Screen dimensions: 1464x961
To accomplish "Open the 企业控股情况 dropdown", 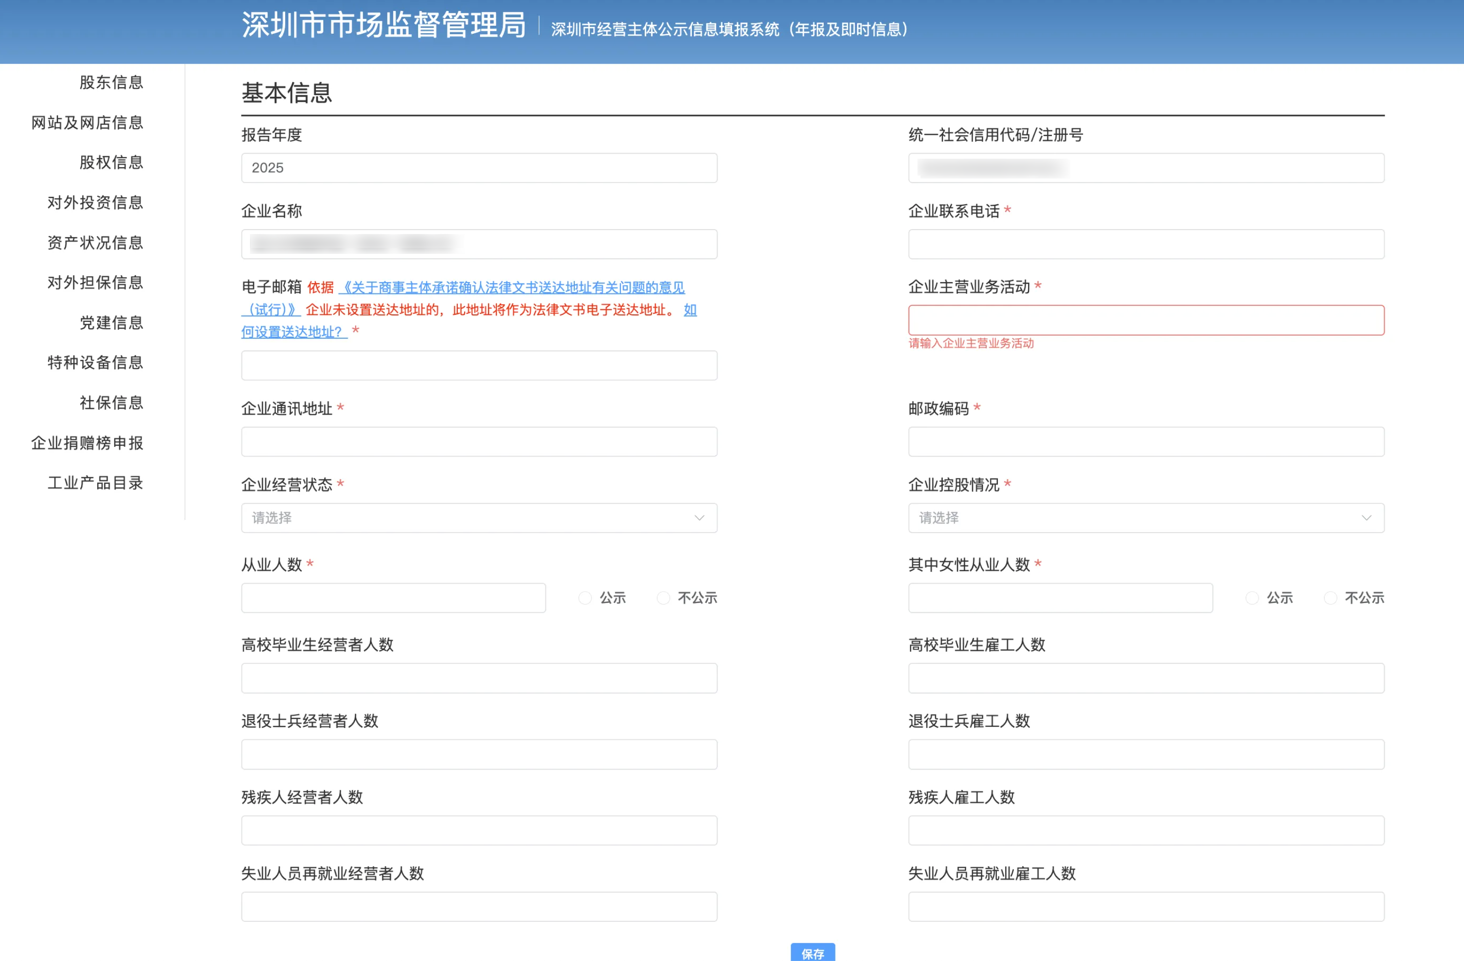I will pyautogui.click(x=1146, y=517).
